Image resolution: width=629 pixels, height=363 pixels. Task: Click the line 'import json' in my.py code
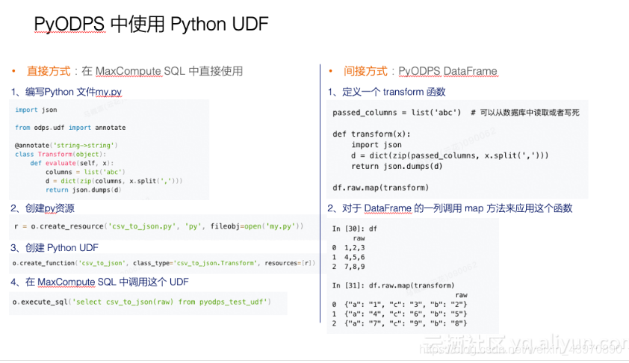36,110
